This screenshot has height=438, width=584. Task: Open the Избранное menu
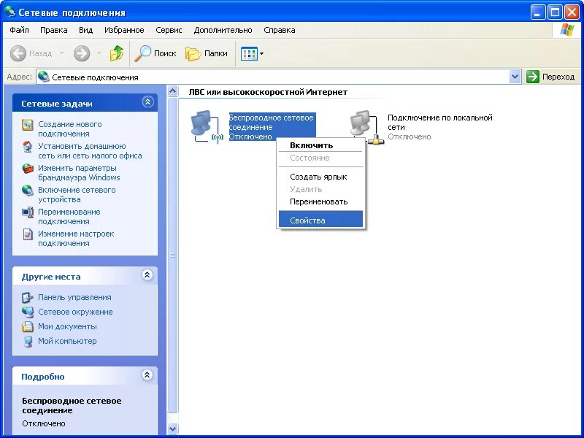coord(124,30)
